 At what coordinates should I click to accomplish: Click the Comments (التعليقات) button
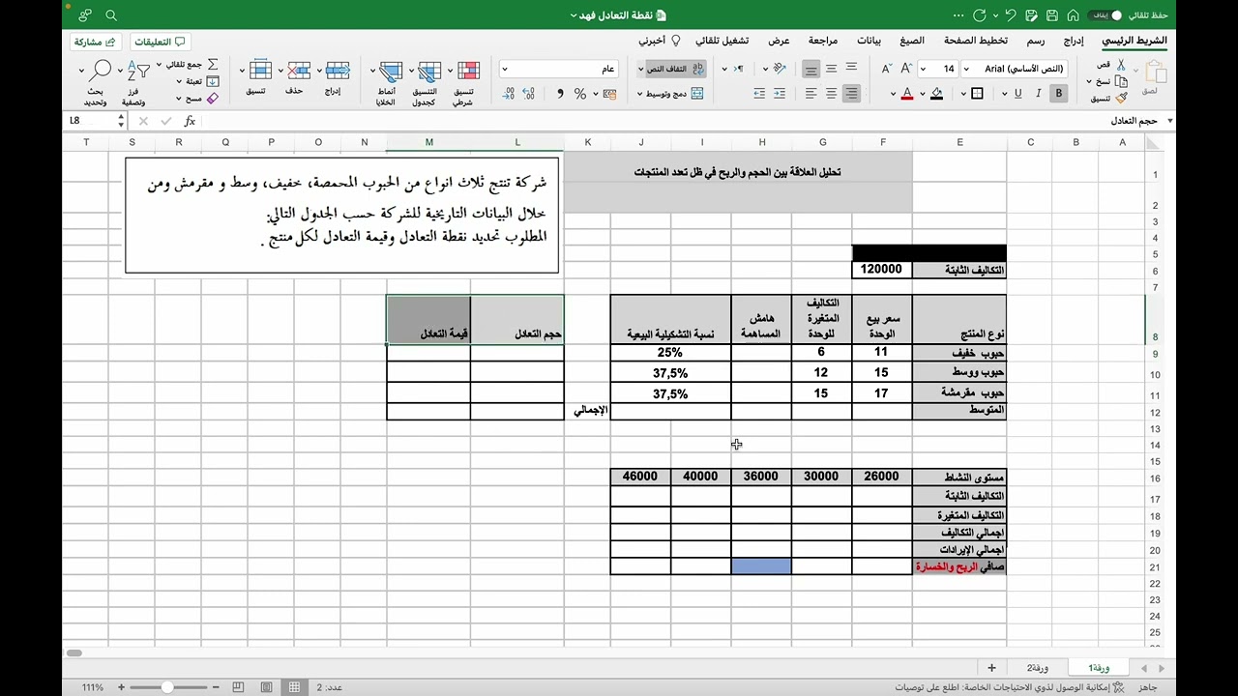(160, 42)
